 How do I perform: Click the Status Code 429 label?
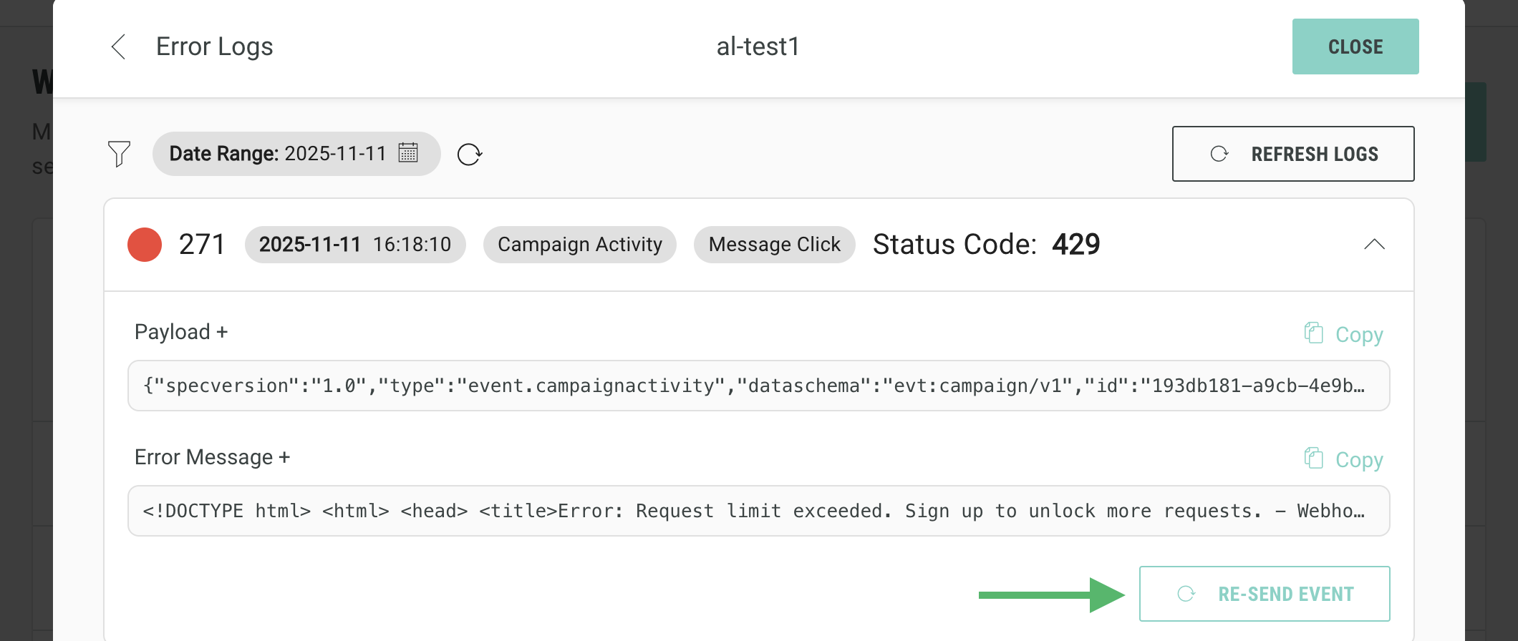(x=986, y=245)
